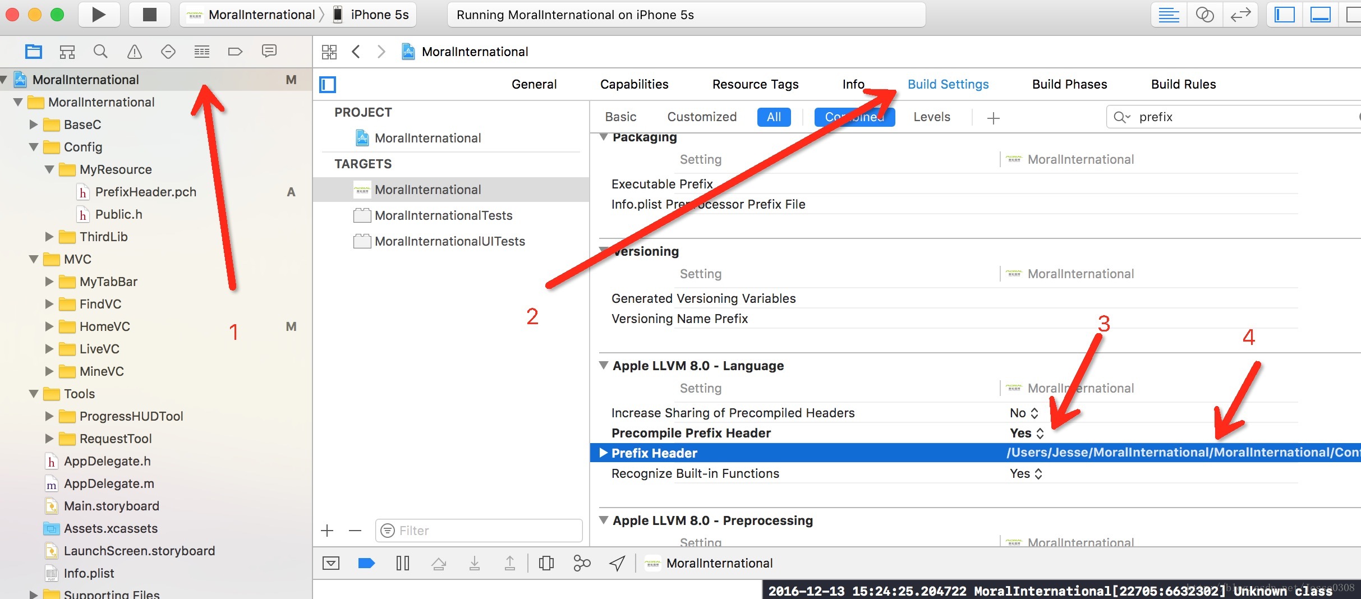The image size is (1361, 599).
Task: Select the iPhone 5s destination
Action: click(x=371, y=15)
